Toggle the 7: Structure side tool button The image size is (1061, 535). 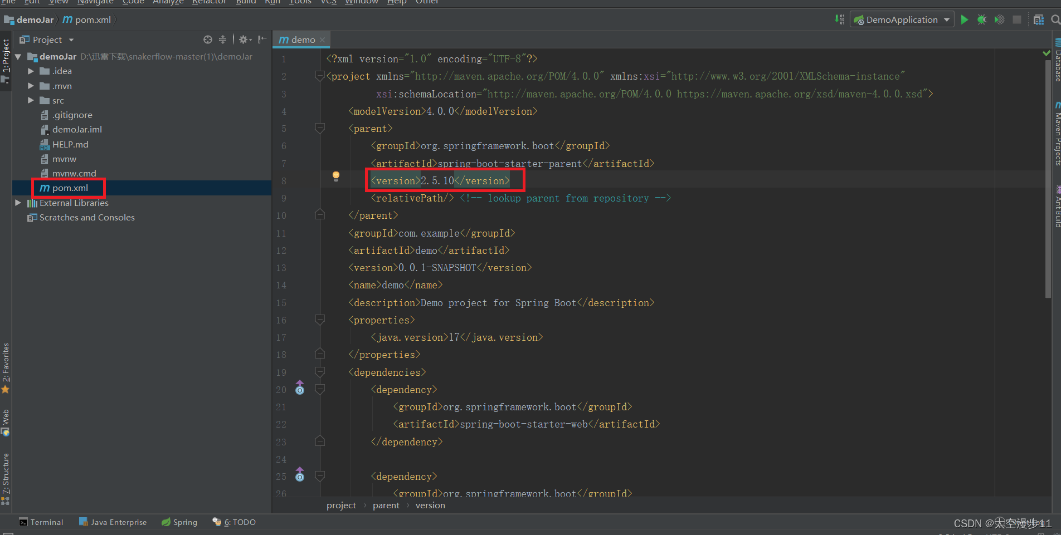pyautogui.click(x=6, y=479)
